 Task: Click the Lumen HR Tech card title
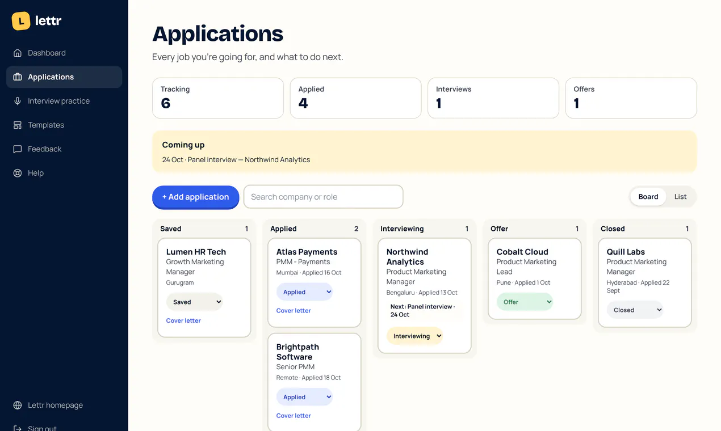click(196, 252)
